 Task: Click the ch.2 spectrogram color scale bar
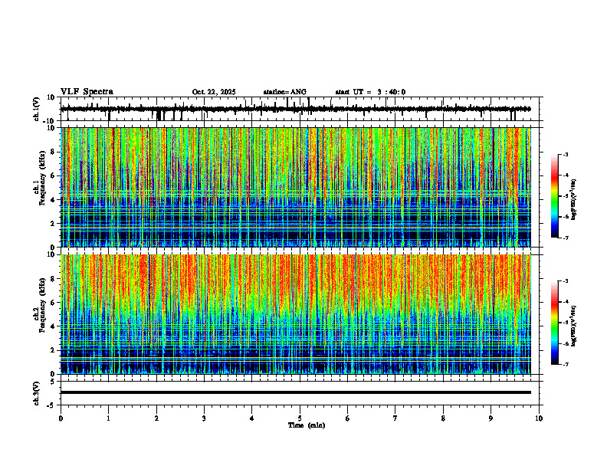[x=555, y=323]
